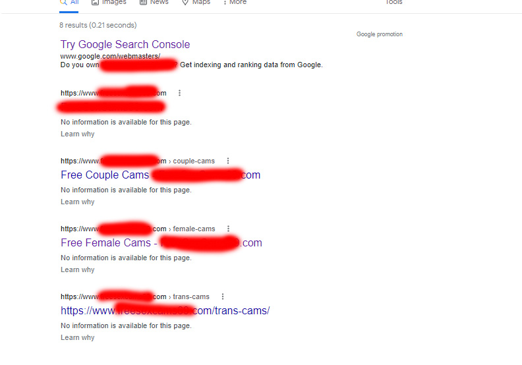Viewport: 522px width, 365px height.
Task: Click the Images tab icon
Action: coord(95,3)
